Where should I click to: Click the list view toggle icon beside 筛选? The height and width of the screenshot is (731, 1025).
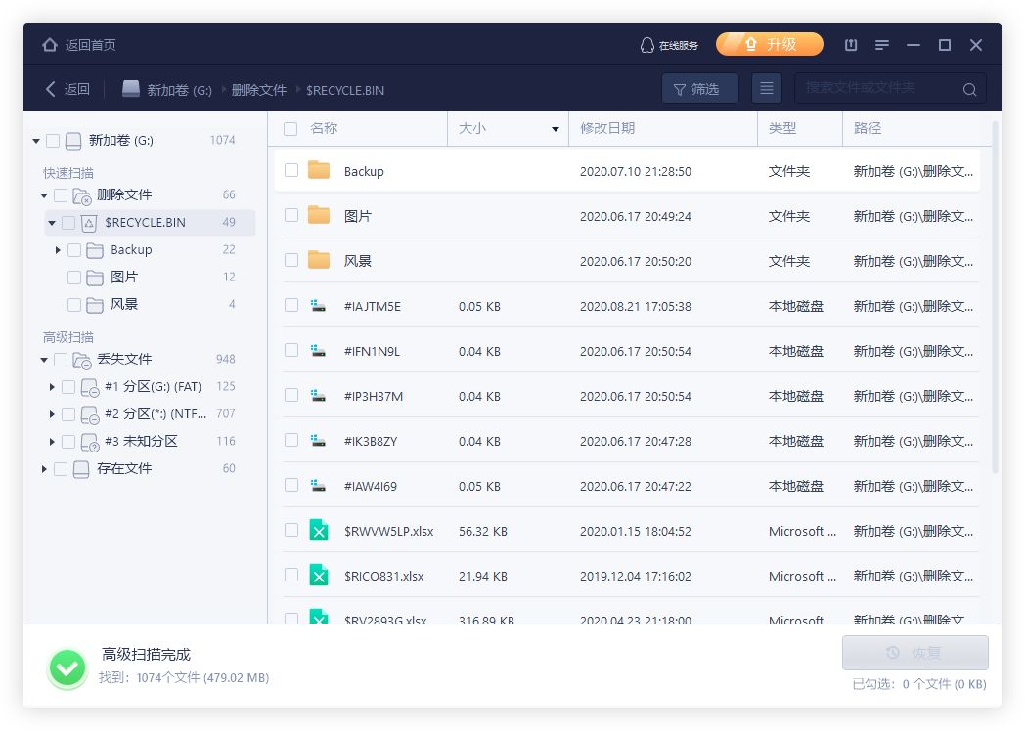click(767, 89)
